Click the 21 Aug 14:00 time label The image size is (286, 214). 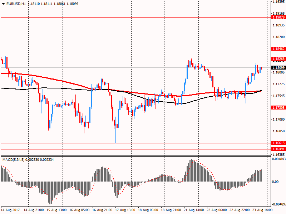click(x=194, y=210)
